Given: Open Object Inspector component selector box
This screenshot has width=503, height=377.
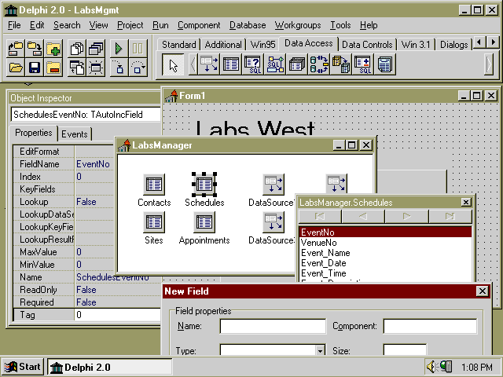Looking at the screenshot, I should tap(86, 115).
